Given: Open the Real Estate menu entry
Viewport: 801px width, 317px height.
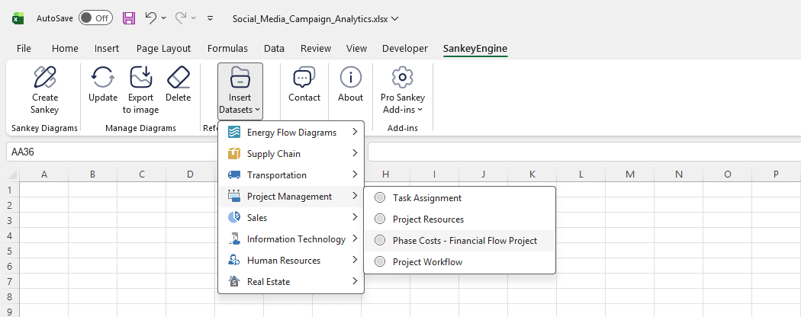Looking at the screenshot, I should (x=291, y=281).
